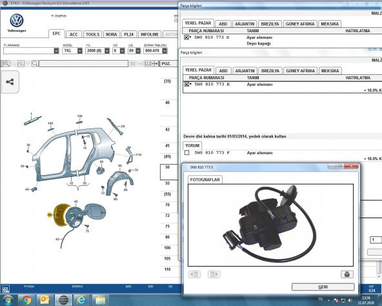Select the EPC tab

coord(57,34)
